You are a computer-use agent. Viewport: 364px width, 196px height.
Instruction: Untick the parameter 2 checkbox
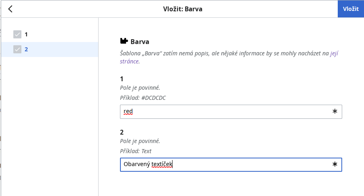point(17,49)
